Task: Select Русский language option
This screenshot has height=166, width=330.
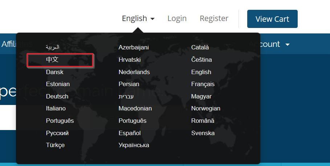Action: click(x=57, y=133)
